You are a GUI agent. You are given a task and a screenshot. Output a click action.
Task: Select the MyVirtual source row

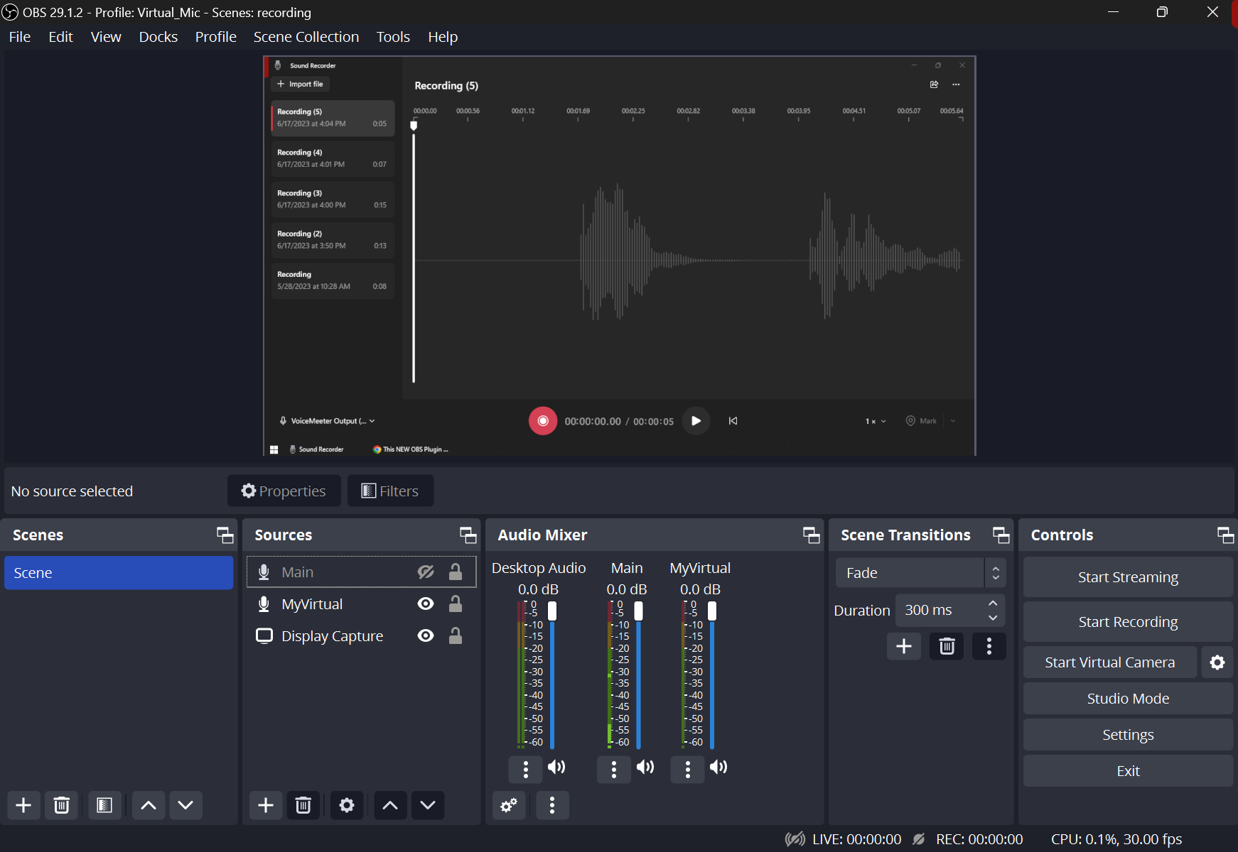click(361, 604)
